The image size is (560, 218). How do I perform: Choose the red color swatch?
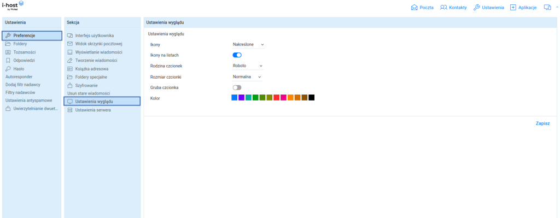pyautogui.click(x=276, y=97)
